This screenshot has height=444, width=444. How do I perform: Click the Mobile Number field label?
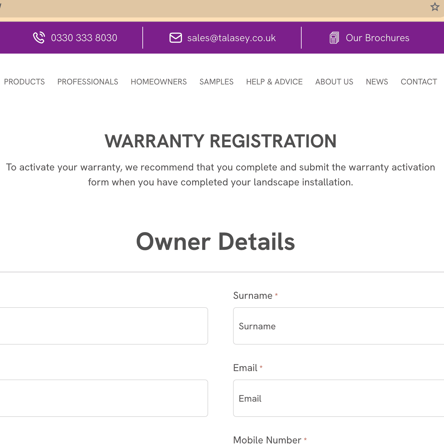[x=267, y=439]
